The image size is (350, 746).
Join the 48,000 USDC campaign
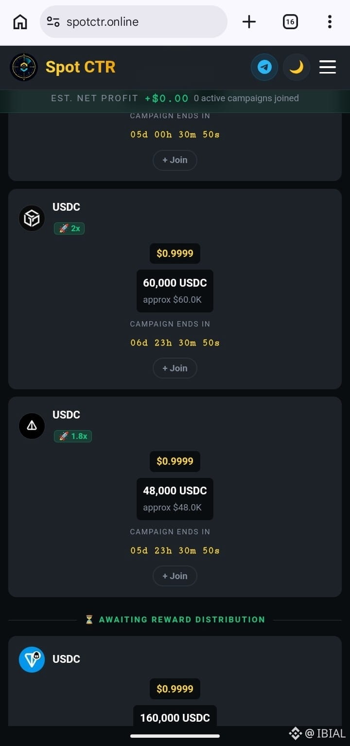pos(175,576)
